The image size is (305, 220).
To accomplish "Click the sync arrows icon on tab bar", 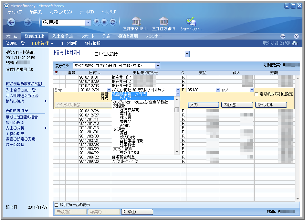I will coord(283,36).
